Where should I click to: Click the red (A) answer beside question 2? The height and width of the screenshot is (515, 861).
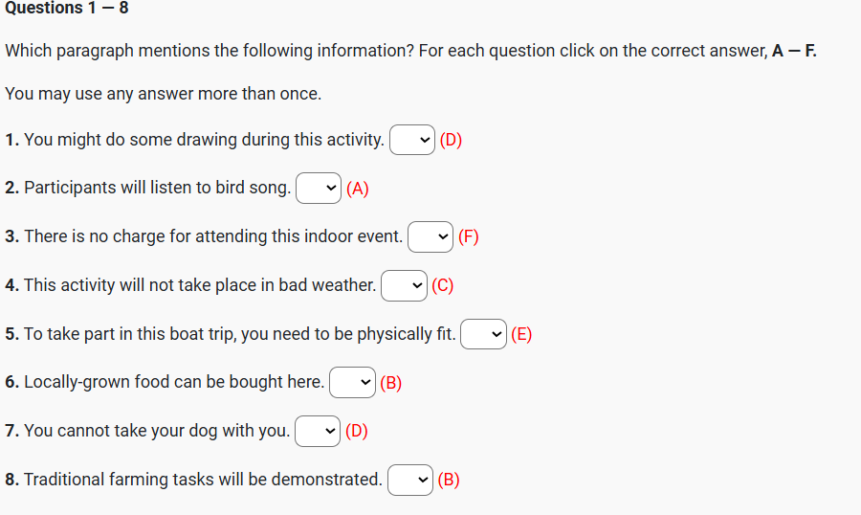pyautogui.click(x=358, y=189)
